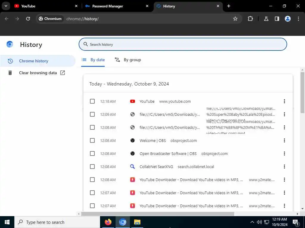Click the horizontal scrollbar thumb
Image resolution: width=305 pixels, height=228 pixels.
pyautogui.click(x=158, y=214)
